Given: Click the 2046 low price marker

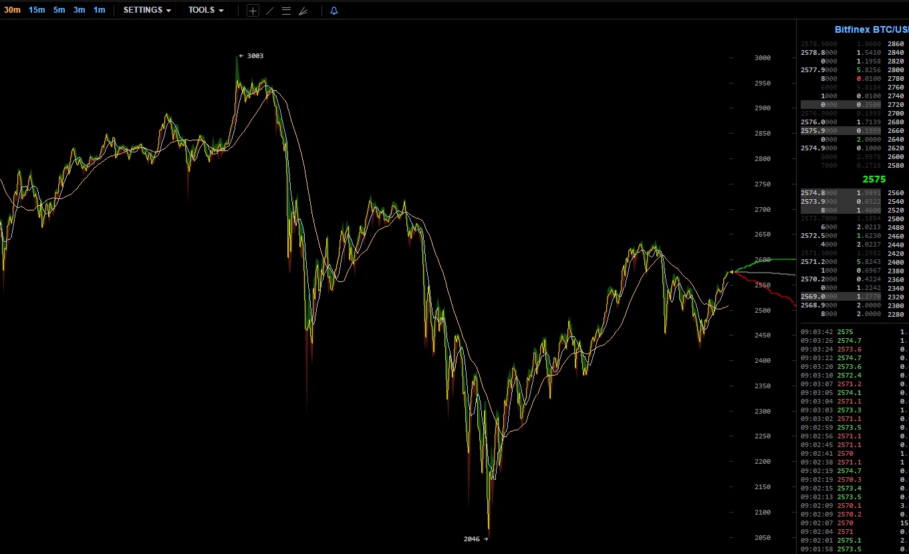Looking at the screenshot, I should 475,539.
